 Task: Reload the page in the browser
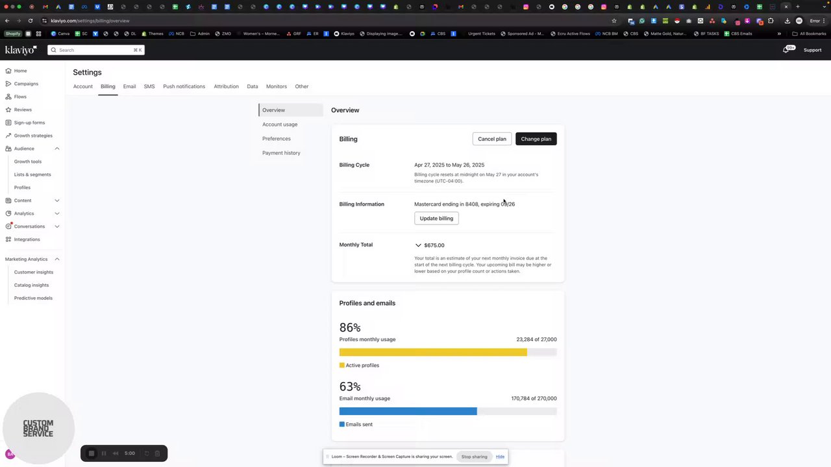pos(30,21)
